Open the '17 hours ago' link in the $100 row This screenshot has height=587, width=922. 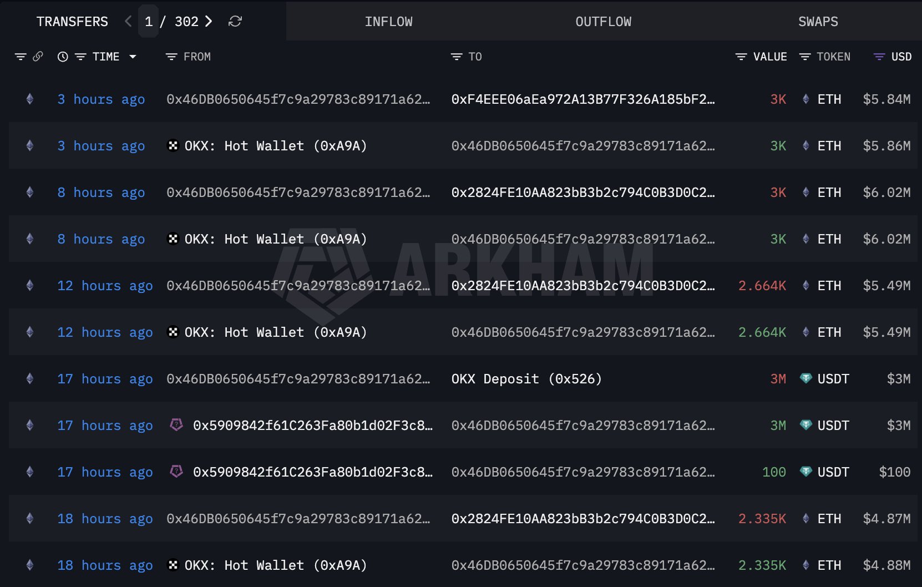pos(105,472)
